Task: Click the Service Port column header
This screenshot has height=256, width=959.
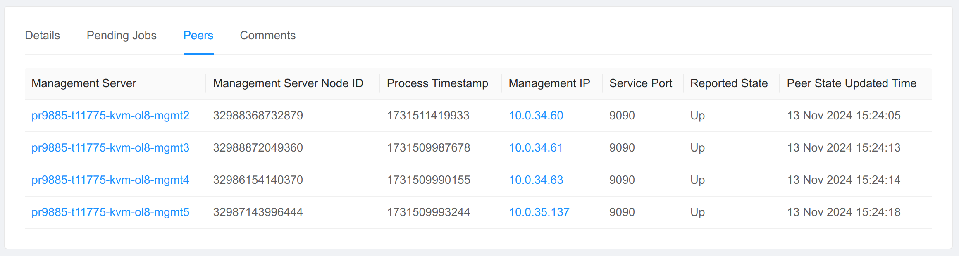Action: pyautogui.click(x=641, y=83)
